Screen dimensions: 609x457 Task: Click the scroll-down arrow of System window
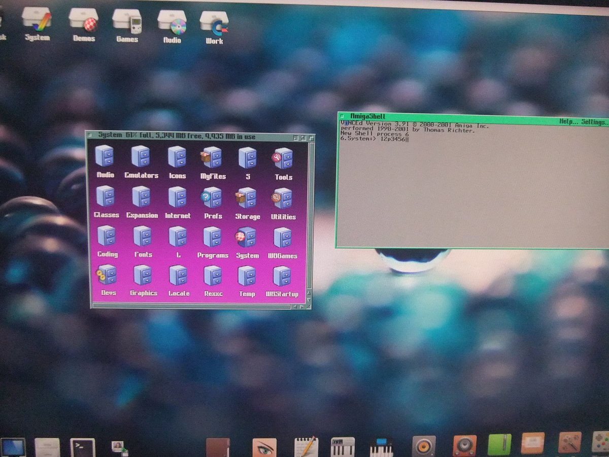pyautogui.click(x=309, y=301)
